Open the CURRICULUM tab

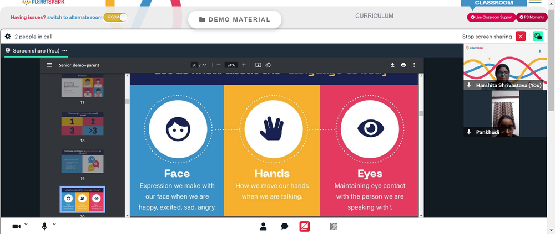[x=374, y=16]
